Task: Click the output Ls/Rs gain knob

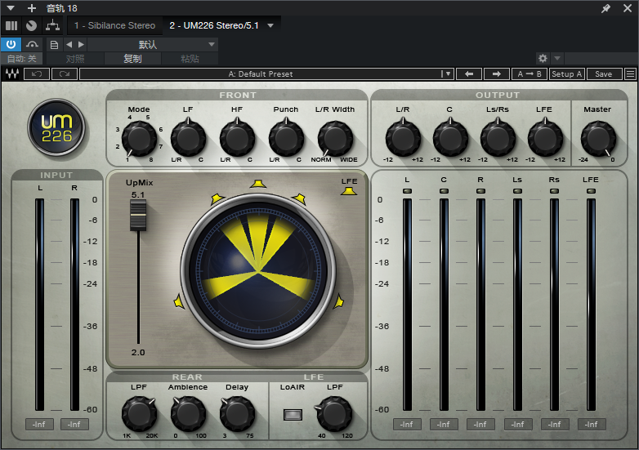Action: click(498, 138)
